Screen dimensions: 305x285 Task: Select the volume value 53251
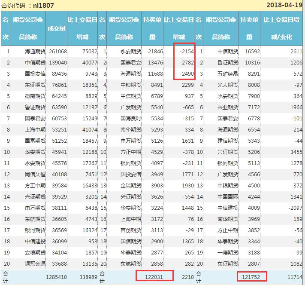coord(59,130)
